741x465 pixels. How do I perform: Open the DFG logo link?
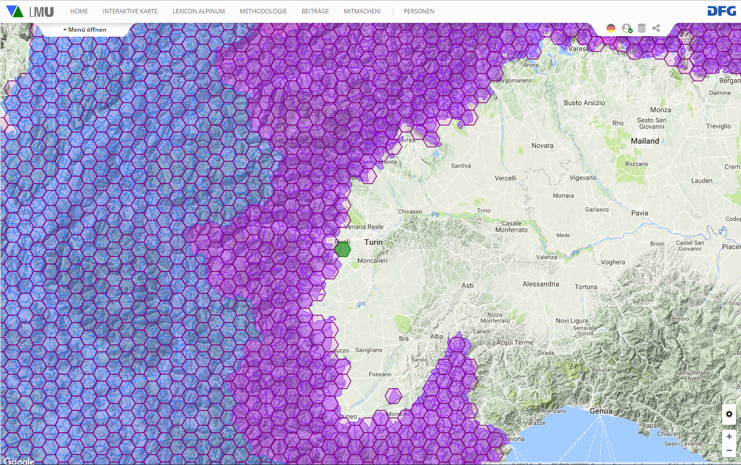[721, 11]
